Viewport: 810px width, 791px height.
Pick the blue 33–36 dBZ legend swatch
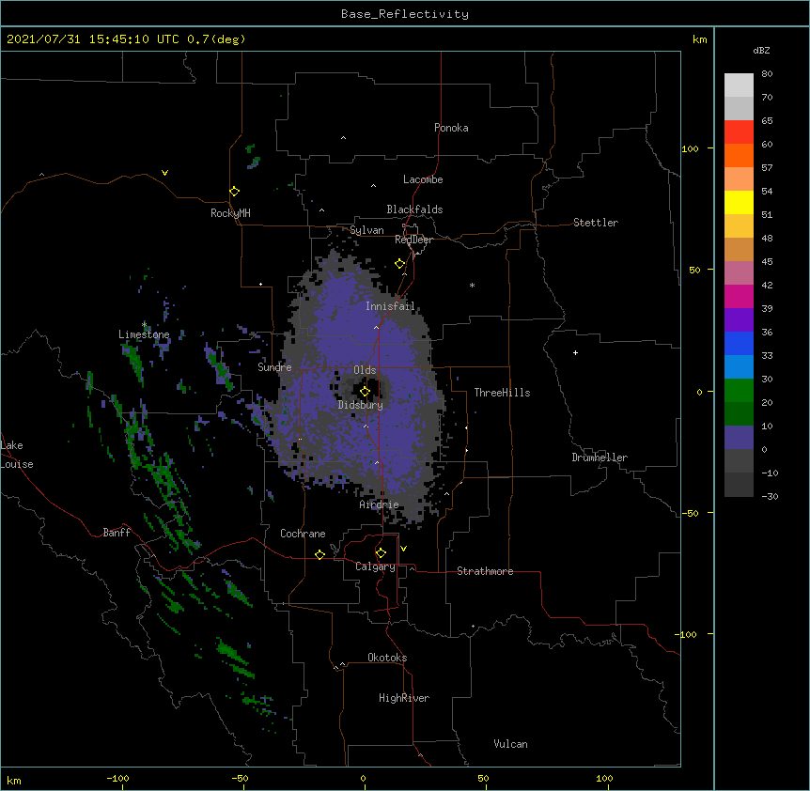(x=739, y=343)
